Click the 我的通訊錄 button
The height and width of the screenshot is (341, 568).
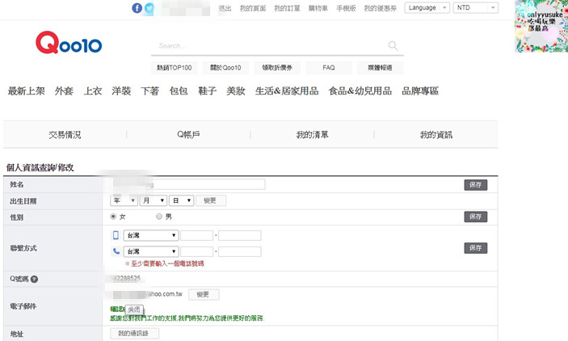click(133, 334)
